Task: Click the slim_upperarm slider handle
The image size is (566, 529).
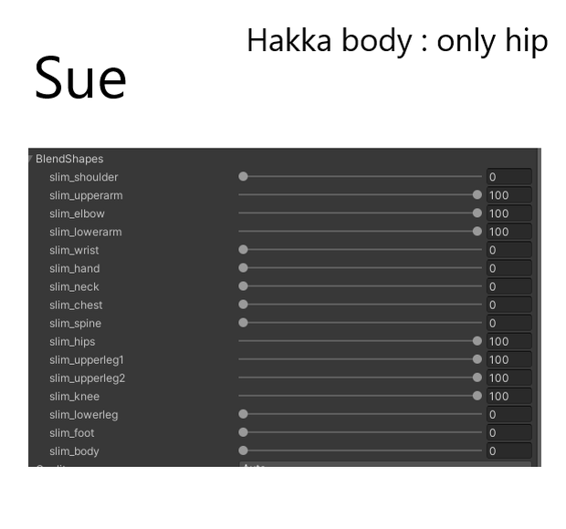Action: 477,194
